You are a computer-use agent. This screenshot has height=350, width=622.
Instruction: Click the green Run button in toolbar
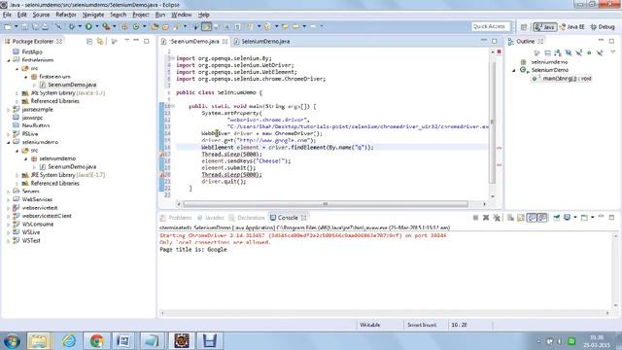pyautogui.click(x=88, y=26)
